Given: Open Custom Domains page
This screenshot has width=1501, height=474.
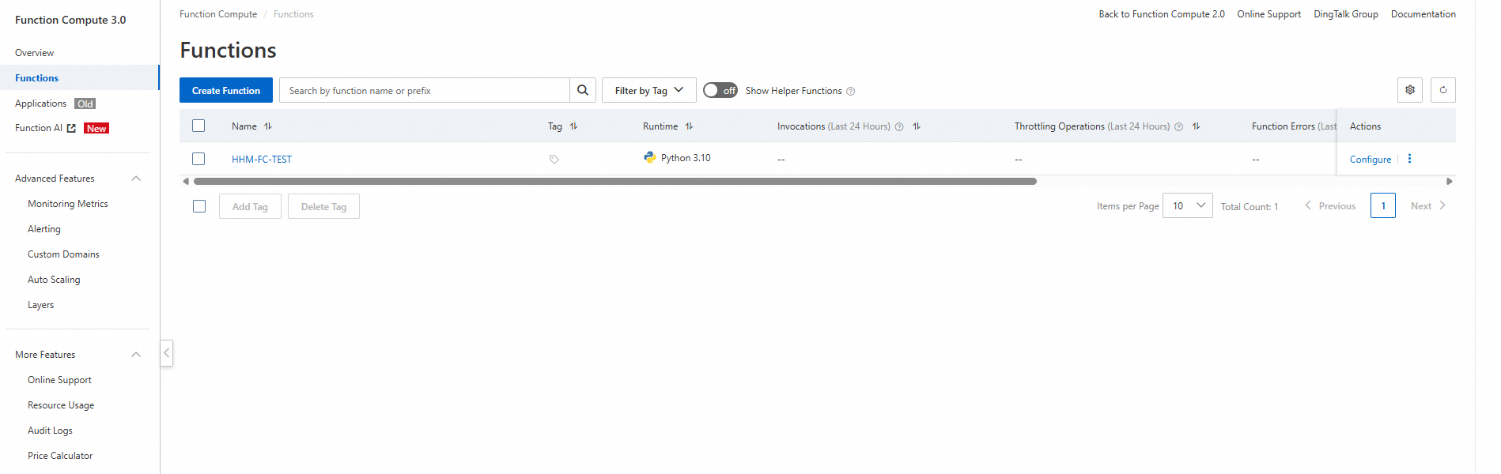Looking at the screenshot, I should [63, 254].
